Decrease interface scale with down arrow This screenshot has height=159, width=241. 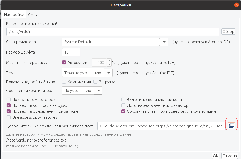(x=109, y=64)
